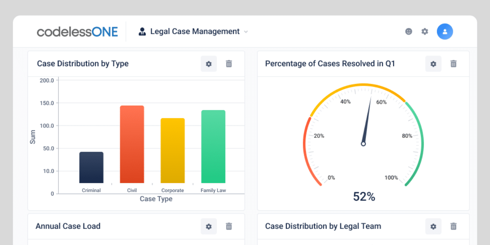Click the Annual Case Load title
The image size is (490, 245).
coord(68,226)
